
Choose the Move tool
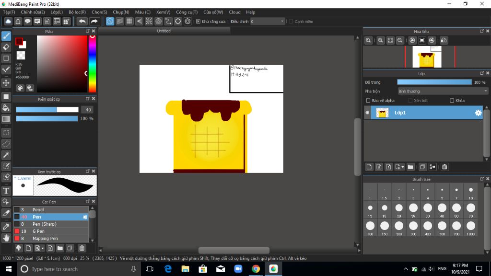(x=6, y=83)
